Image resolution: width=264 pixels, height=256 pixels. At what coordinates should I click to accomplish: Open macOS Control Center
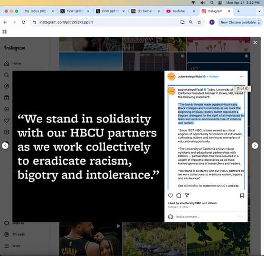tap(220, 3)
